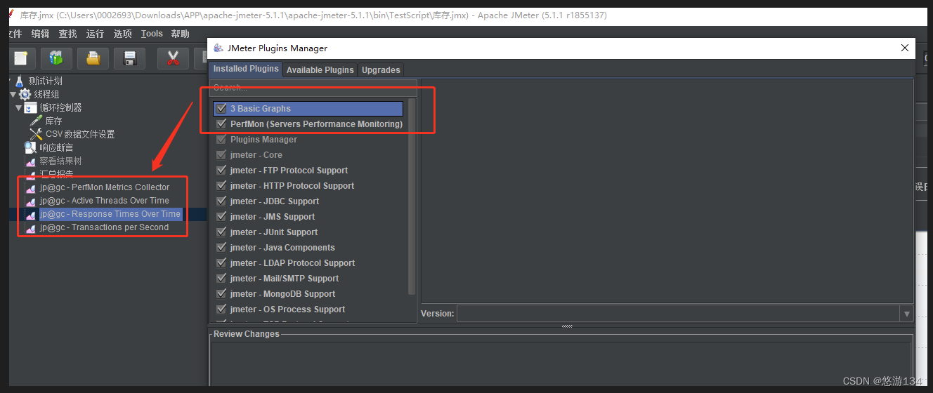
Task: Click the 库存 sampler dropper icon
Action: (x=37, y=121)
